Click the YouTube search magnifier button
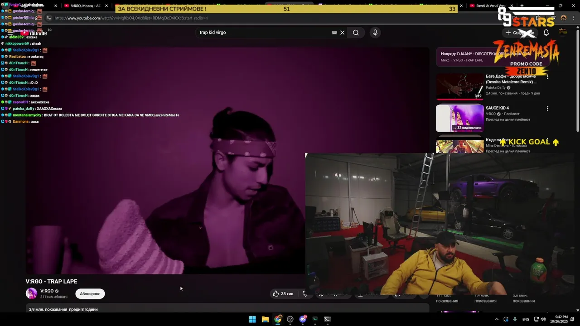Screen dimensions: 580x326 click(356, 33)
